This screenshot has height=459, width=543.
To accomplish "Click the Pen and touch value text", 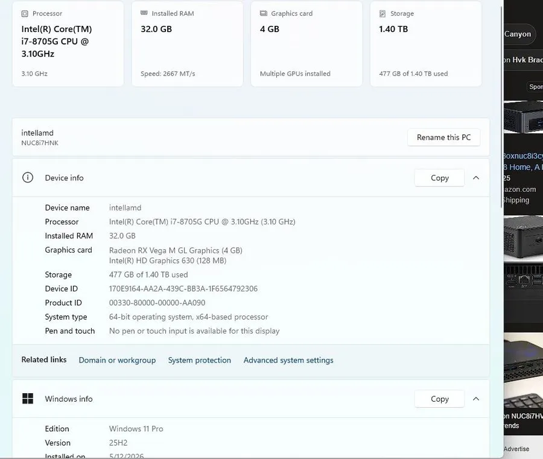I will (x=194, y=331).
